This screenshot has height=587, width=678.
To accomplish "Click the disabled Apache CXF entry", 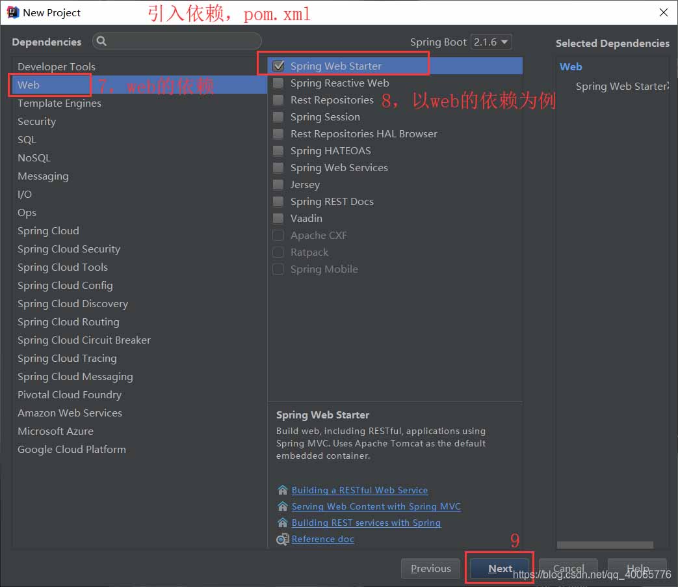I will click(x=395, y=236).
